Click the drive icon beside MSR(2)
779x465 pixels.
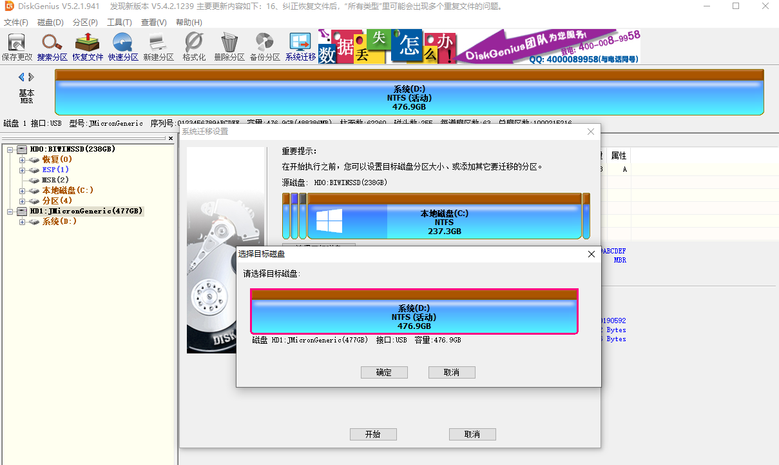[35, 180]
